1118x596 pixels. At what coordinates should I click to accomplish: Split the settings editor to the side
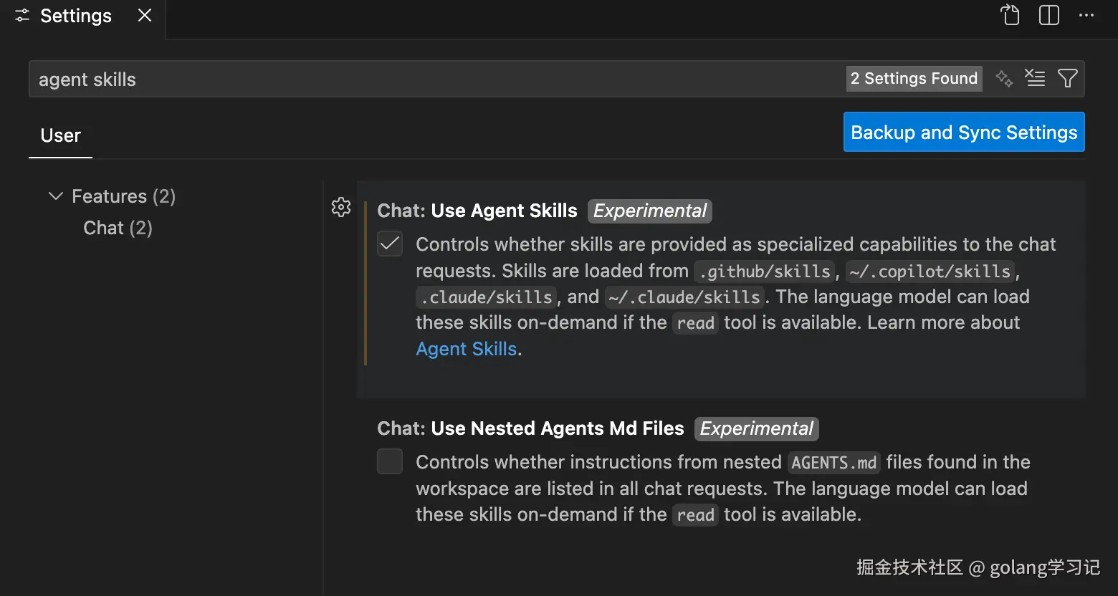click(x=1048, y=14)
